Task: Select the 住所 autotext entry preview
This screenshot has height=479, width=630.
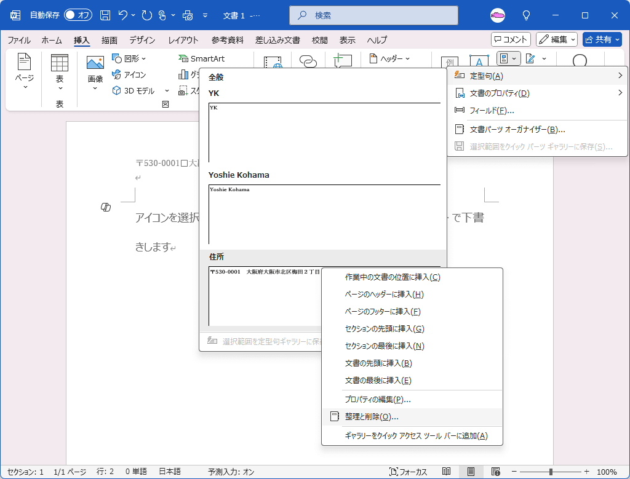Action: click(265, 296)
